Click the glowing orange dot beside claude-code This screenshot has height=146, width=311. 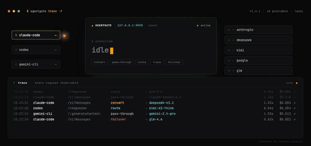coord(65,36)
